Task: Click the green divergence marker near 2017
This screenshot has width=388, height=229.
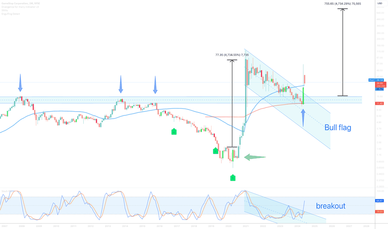Action: (174, 132)
